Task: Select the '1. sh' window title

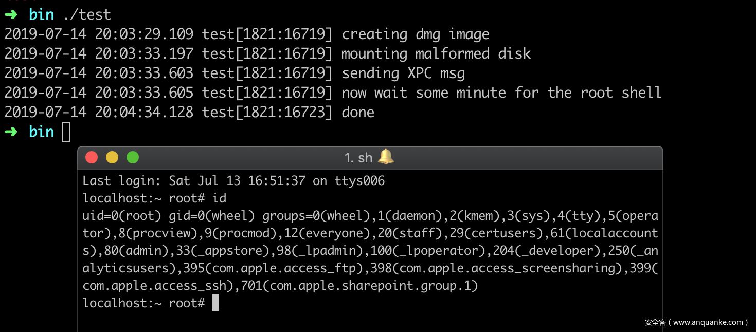Action: [x=358, y=158]
